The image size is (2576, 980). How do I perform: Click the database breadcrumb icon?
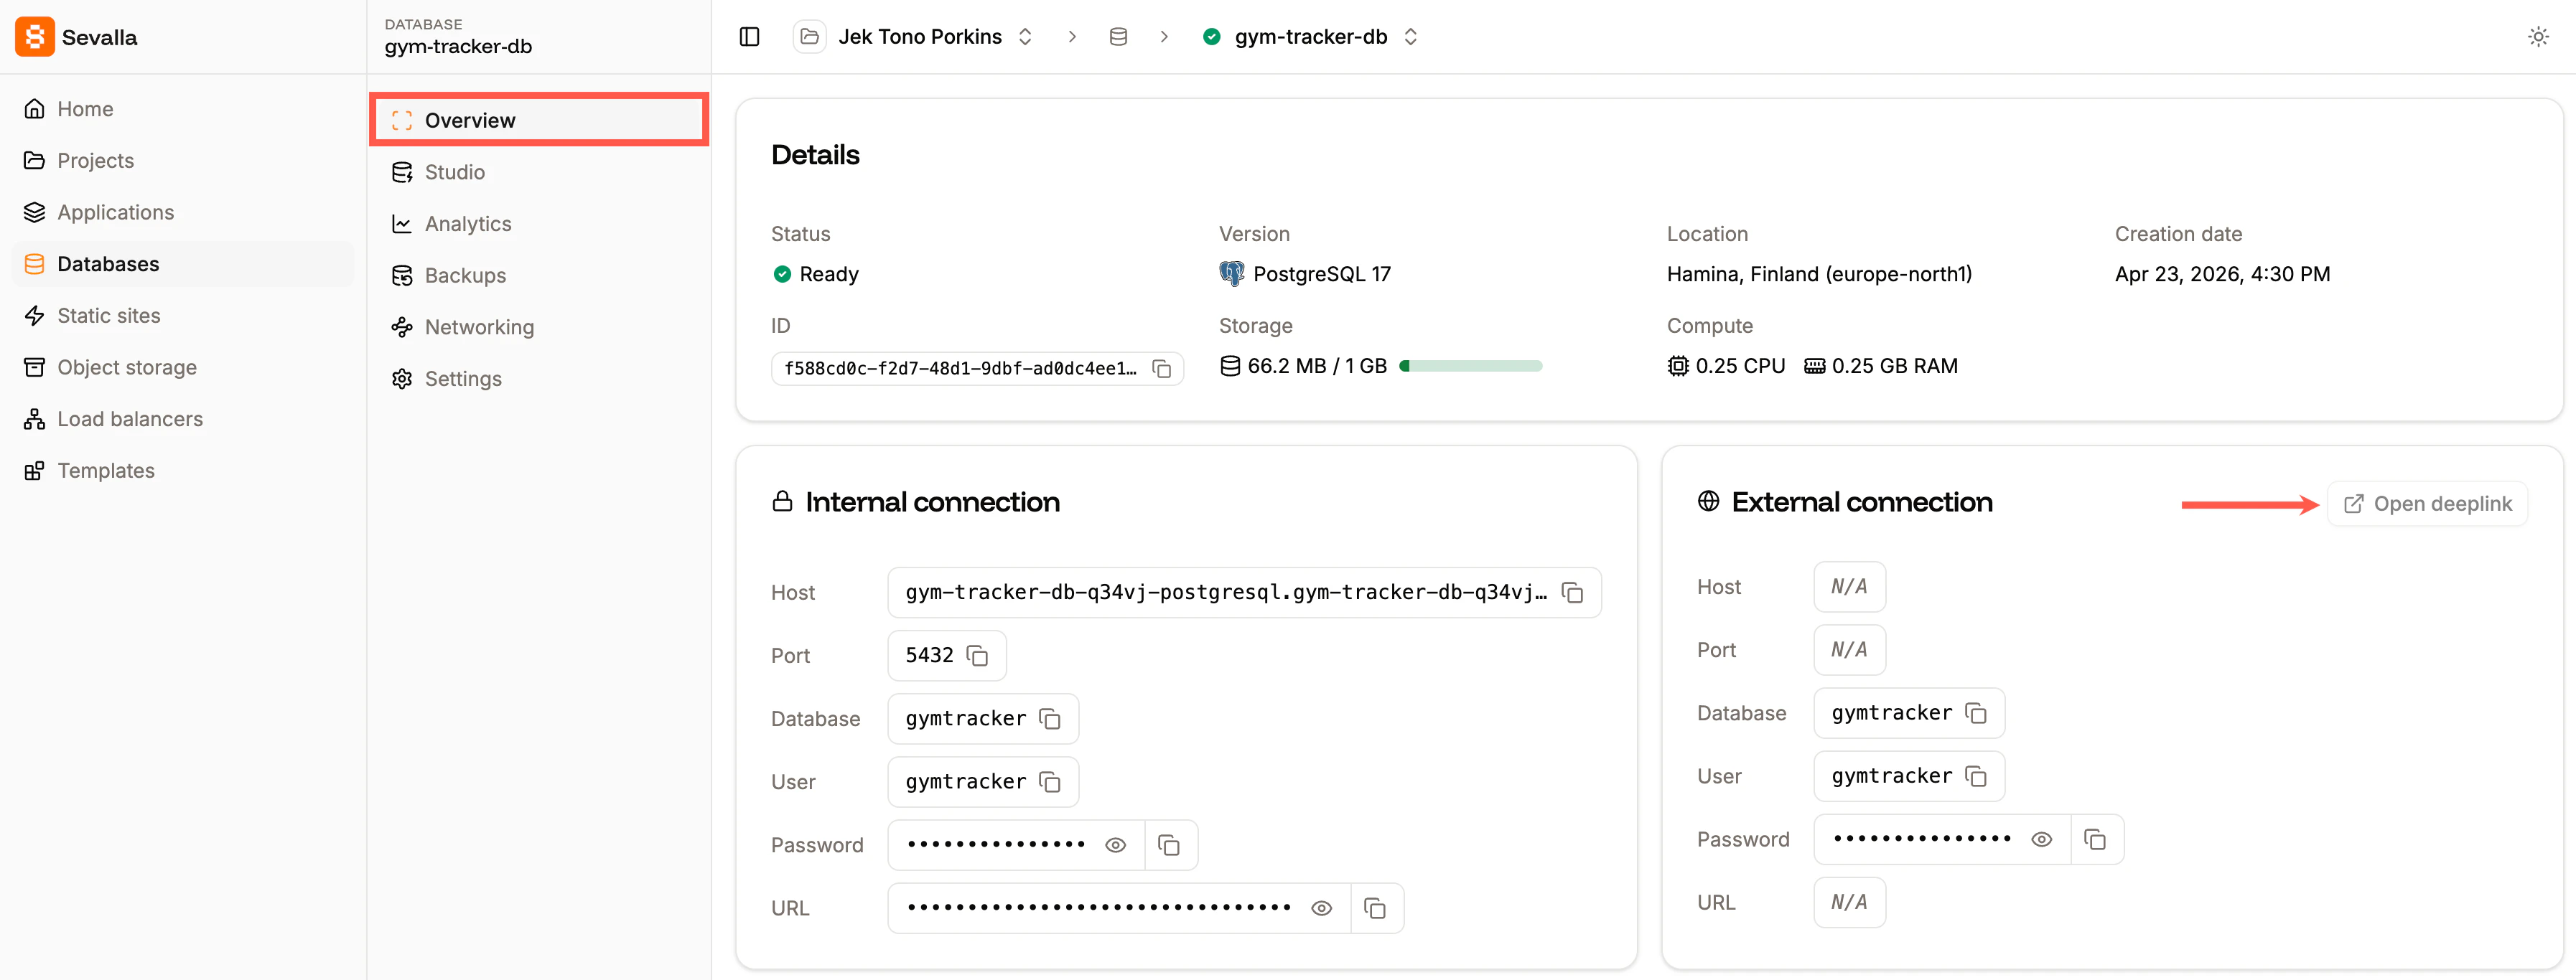click(x=1118, y=37)
